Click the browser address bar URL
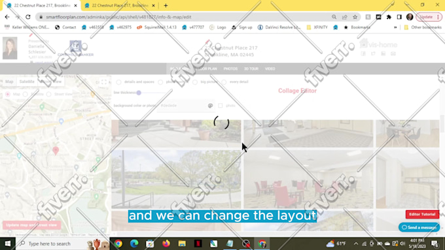The height and width of the screenshot is (250, 445). pyautogui.click(x=118, y=17)
